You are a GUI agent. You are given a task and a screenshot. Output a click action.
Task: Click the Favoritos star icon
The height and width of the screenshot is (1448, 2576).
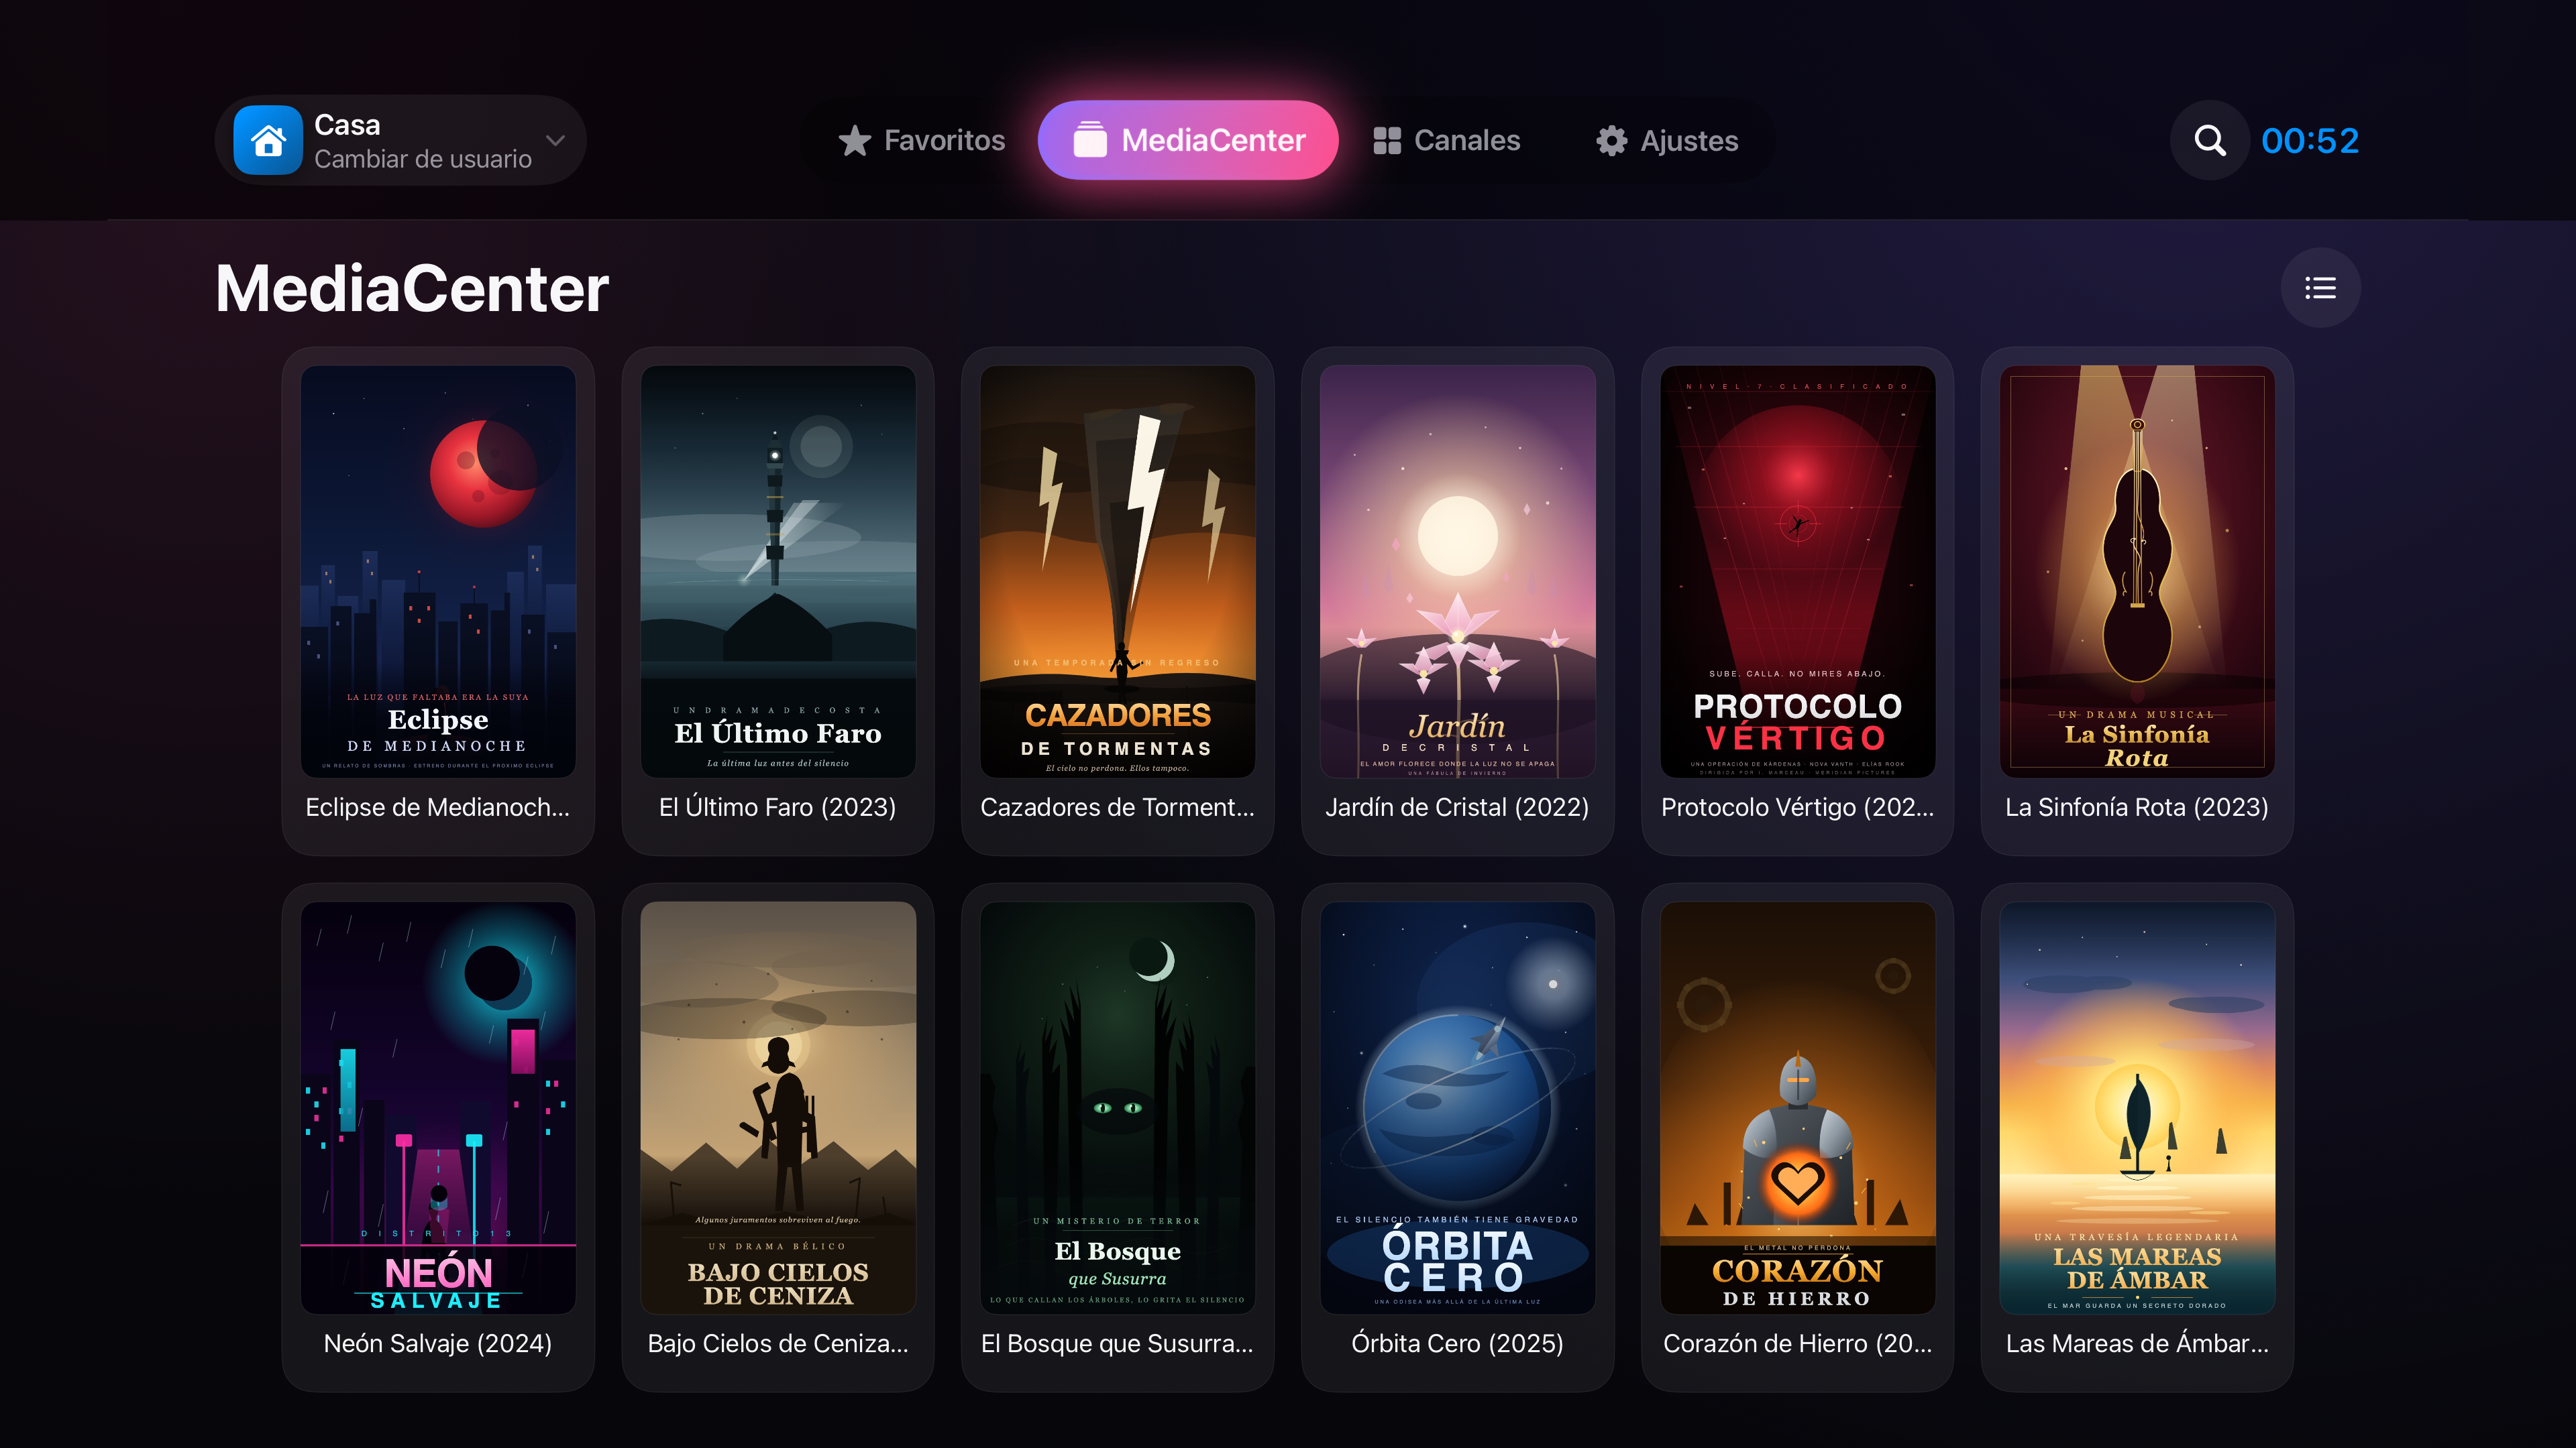854,140
